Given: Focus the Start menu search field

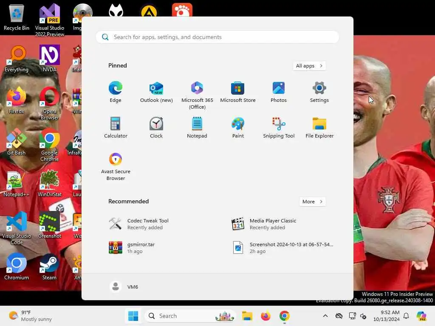Looking at the screenshot, I should [x=217, y=37].
